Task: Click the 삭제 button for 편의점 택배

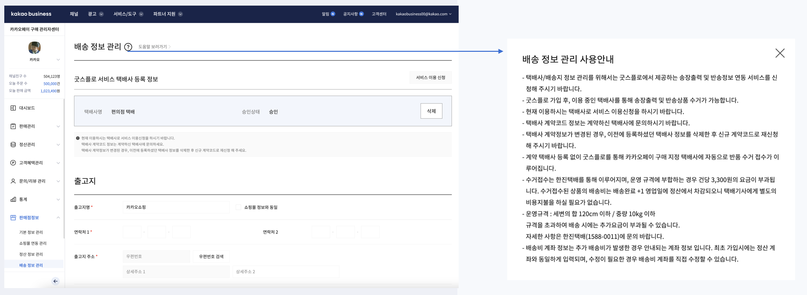Action: [x=431, y=111]
